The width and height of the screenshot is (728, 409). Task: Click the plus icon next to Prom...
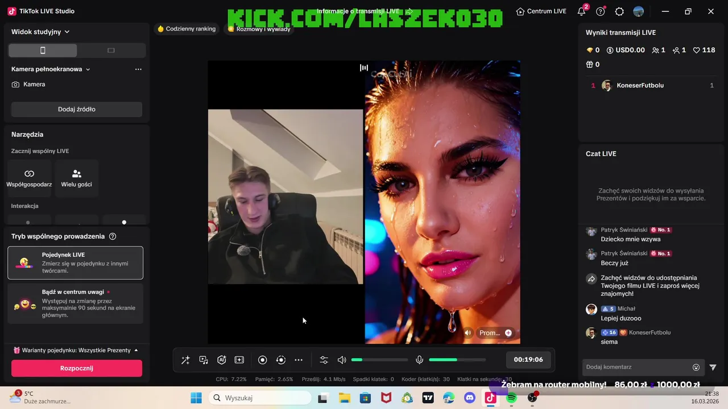508,333
